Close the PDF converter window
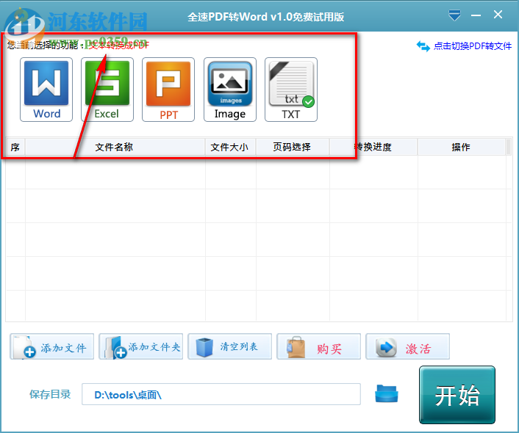Image resolution: width=519 pixels, height=433 pixels. pos(498,15)
